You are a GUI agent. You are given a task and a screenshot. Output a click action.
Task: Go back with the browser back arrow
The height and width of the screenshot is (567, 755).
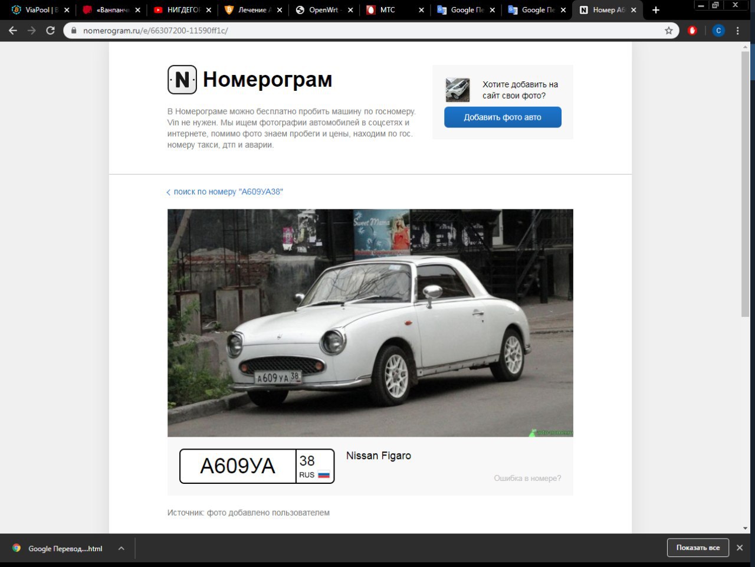pos(13,31)
